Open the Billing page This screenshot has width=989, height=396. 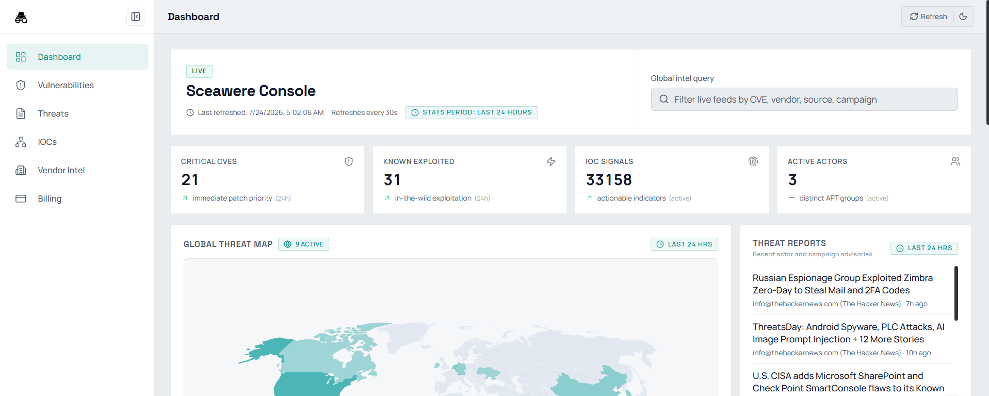click(77, 199)
